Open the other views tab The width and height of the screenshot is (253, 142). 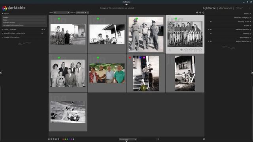pos(239,8)
